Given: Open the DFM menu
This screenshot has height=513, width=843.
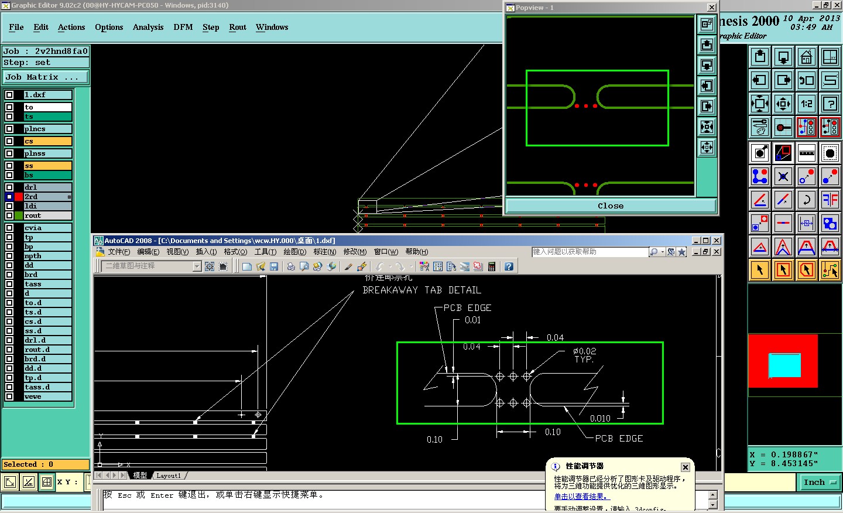Looking at the screenshot, I should coord(183,27).
